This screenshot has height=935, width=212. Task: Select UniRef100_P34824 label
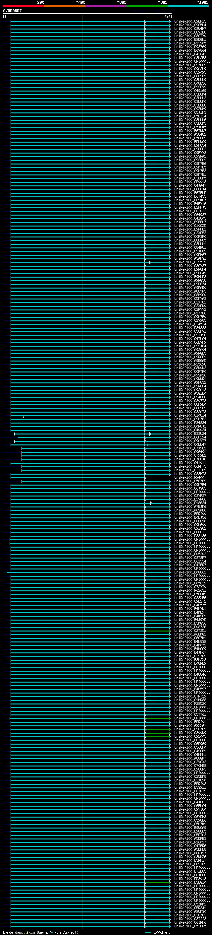point(190,423)
